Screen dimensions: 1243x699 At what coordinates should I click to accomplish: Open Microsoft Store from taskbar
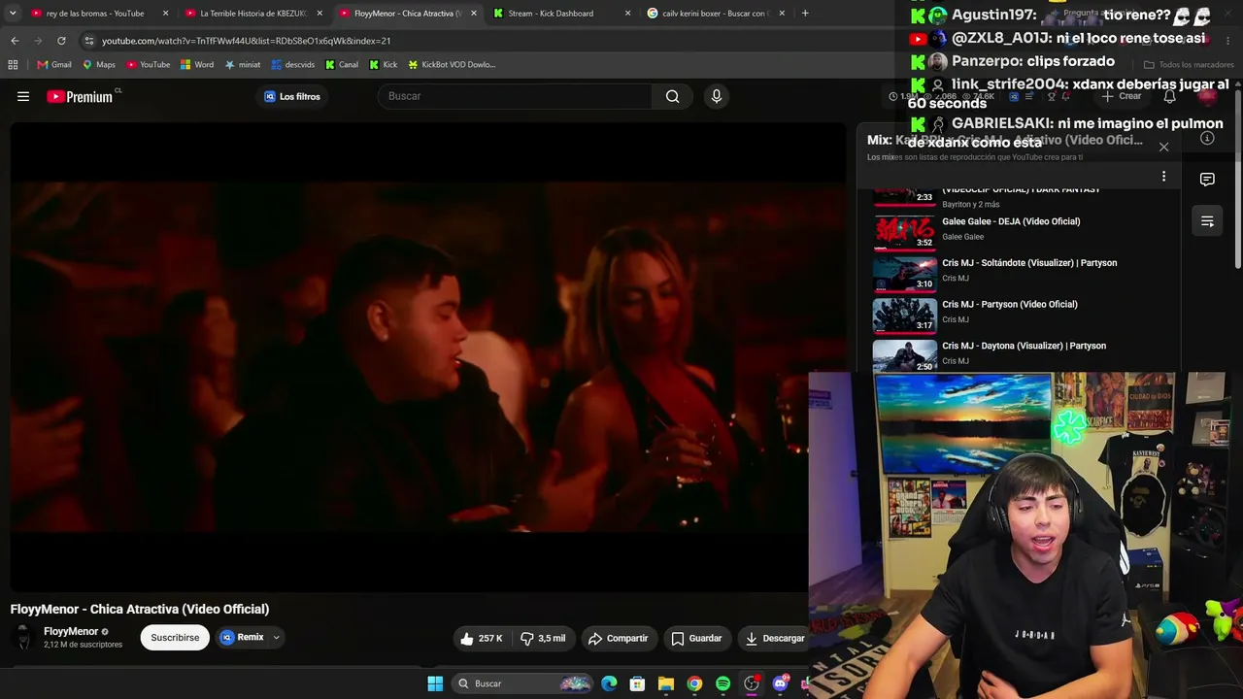(637, 683)
